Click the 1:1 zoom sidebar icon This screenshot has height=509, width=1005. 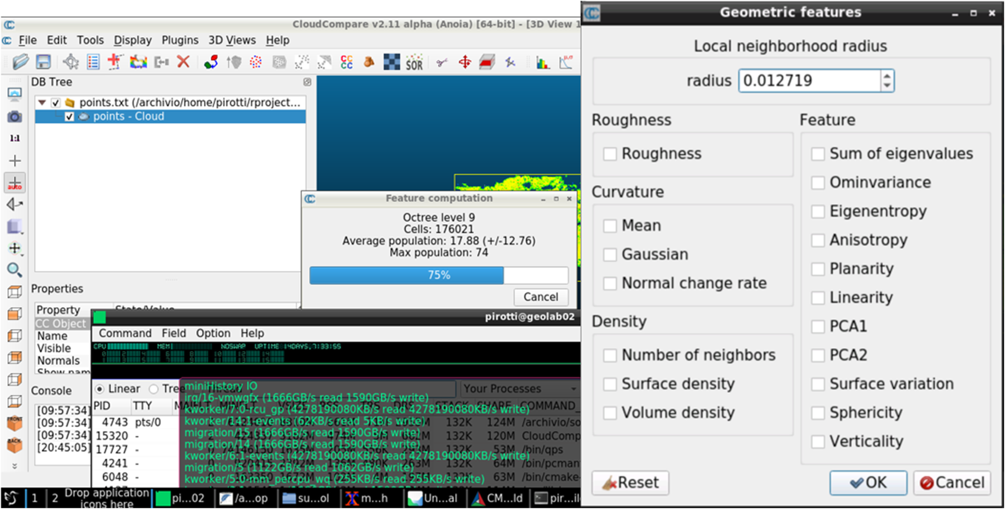point(14,138)
